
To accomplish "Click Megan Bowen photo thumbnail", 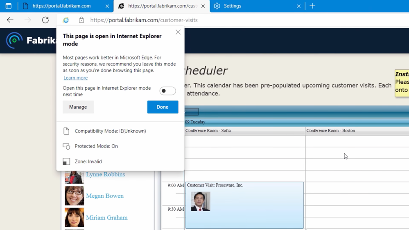I will click(75, 196).
